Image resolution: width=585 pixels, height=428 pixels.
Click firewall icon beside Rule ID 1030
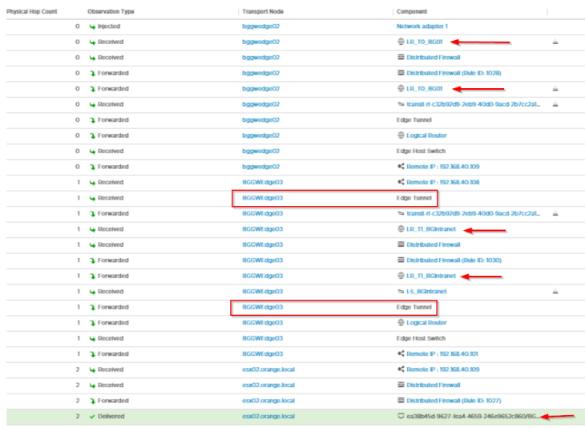401,260
